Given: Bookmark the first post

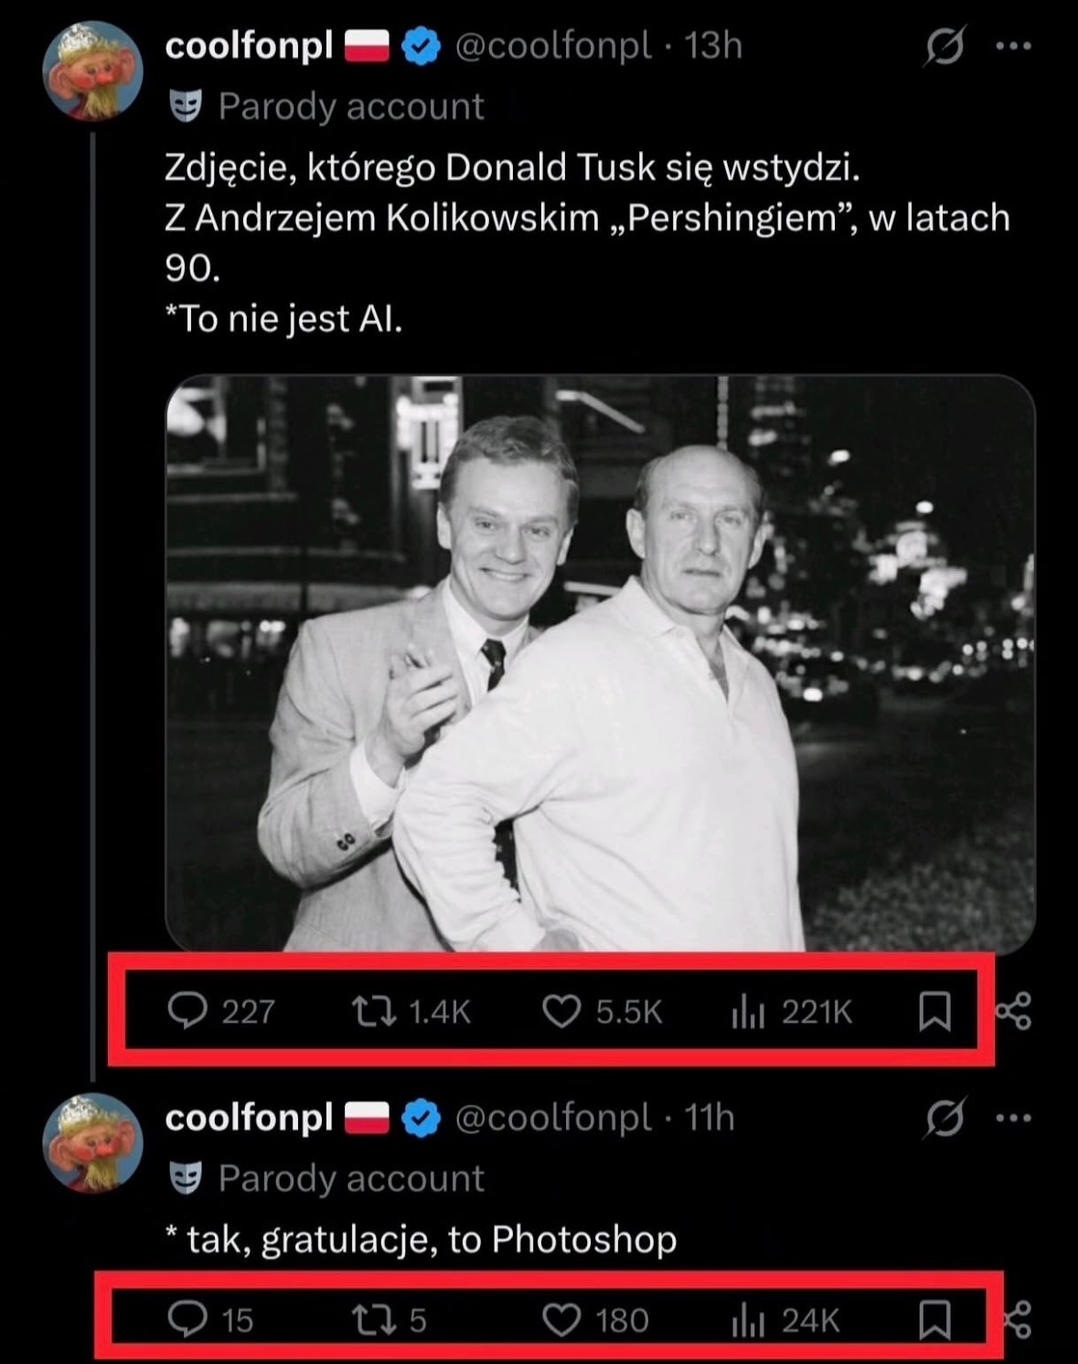Looking at the screenshot, I should [934, 1011].
